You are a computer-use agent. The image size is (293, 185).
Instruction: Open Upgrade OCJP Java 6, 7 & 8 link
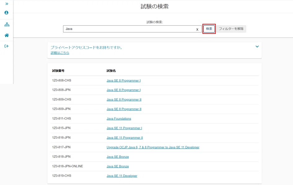coord(153,147)
